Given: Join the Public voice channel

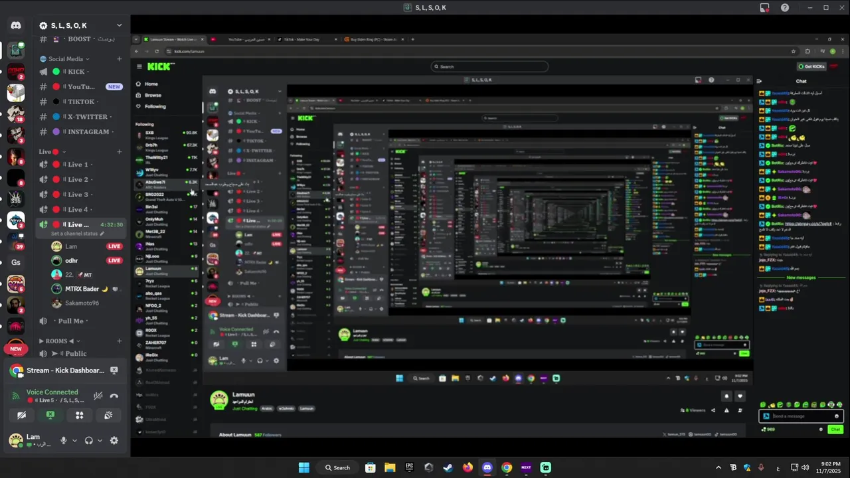Looking at the screenshot, I should pyautogui.click(x=81, y=354).
